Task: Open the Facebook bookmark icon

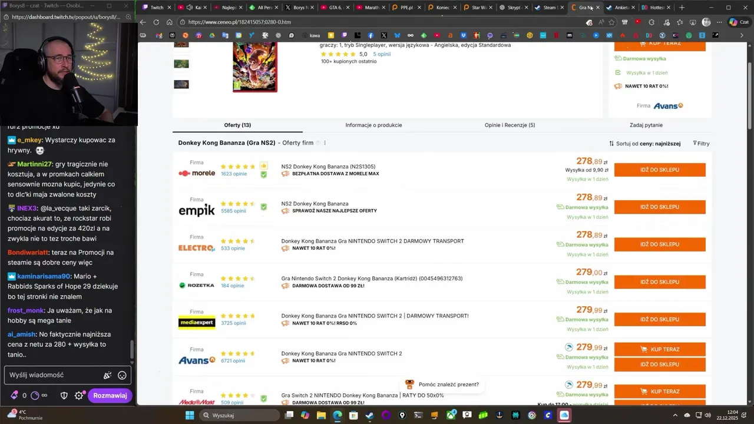Action: 371,35
